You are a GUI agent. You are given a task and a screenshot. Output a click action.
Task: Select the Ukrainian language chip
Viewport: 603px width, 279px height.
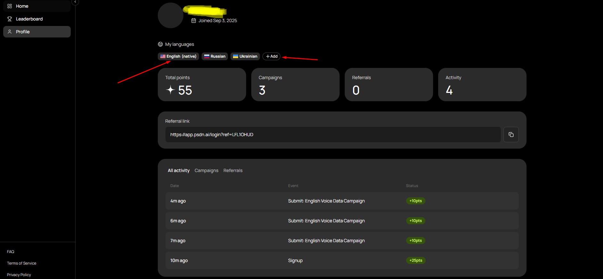pyautogui.click(x=245, y=56)
